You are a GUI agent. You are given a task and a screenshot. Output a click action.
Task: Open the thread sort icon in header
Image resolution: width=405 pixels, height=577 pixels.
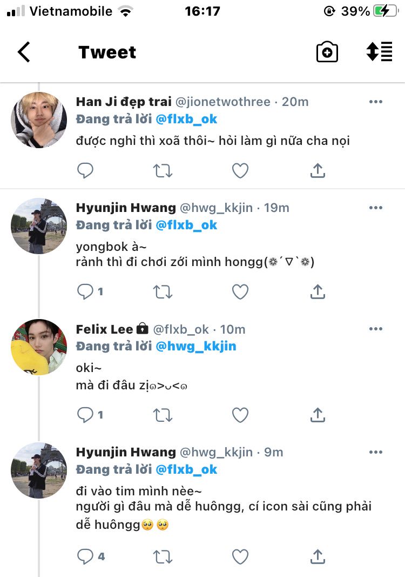point(379,52)
